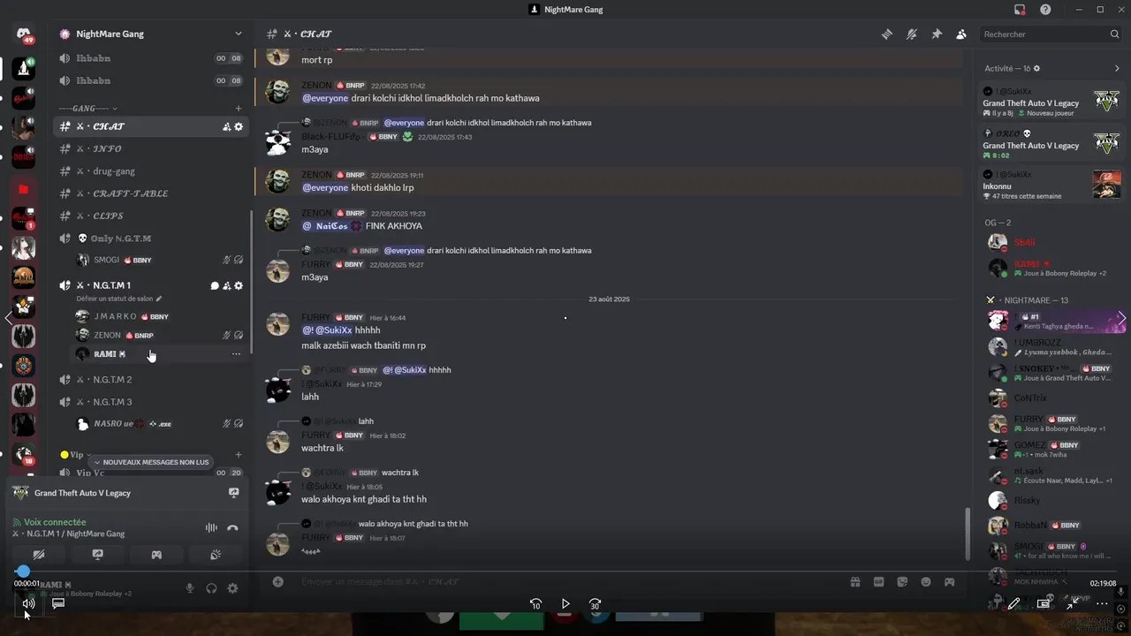Image resolution: width=1131 pixels, height=636 pixels.
Task: Disconnect from the N.G.T.M 1 voice channel
Action: tap(232, 527)
